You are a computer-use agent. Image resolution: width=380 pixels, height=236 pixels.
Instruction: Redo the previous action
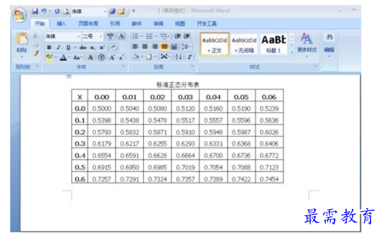(57, 11)
